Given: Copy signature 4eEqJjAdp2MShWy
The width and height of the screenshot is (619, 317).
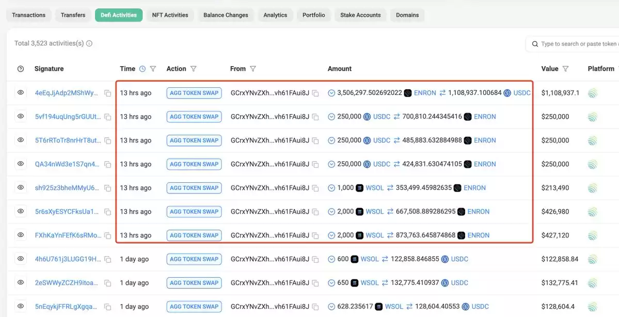Looking at the screenshot, I should (x=107, y=93).
